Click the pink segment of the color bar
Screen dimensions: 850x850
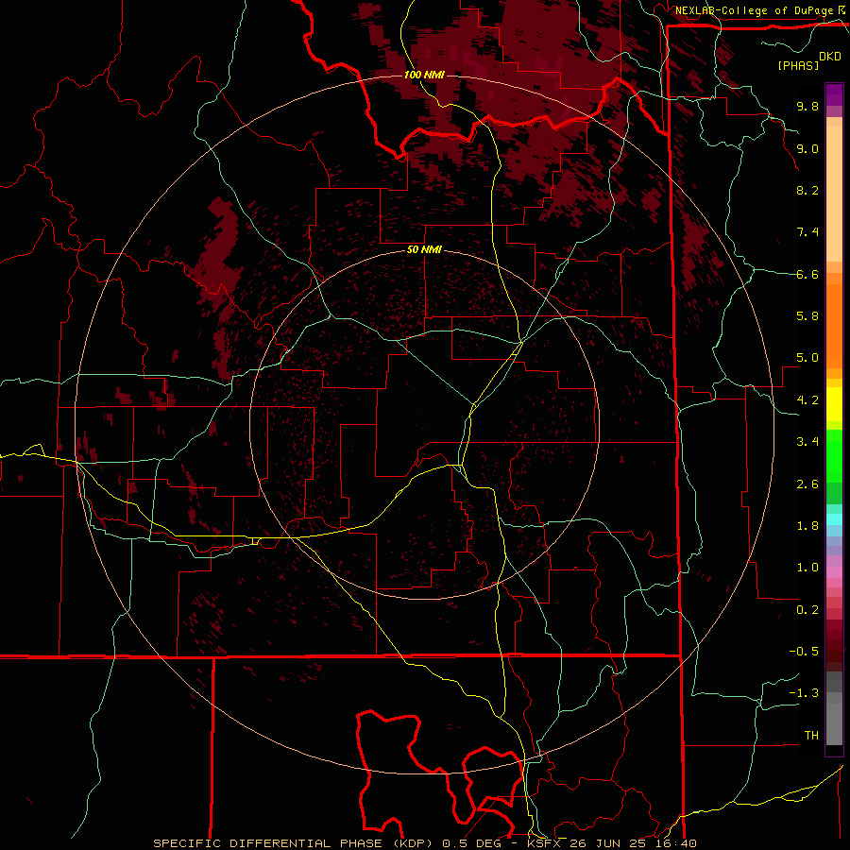click(x=834, y=572)
